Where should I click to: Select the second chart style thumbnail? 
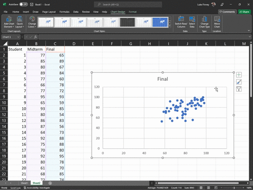[62, 22]
